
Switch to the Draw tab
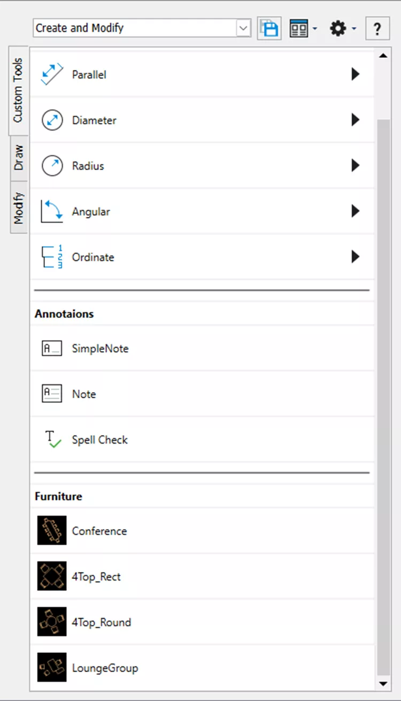(19, 158)
